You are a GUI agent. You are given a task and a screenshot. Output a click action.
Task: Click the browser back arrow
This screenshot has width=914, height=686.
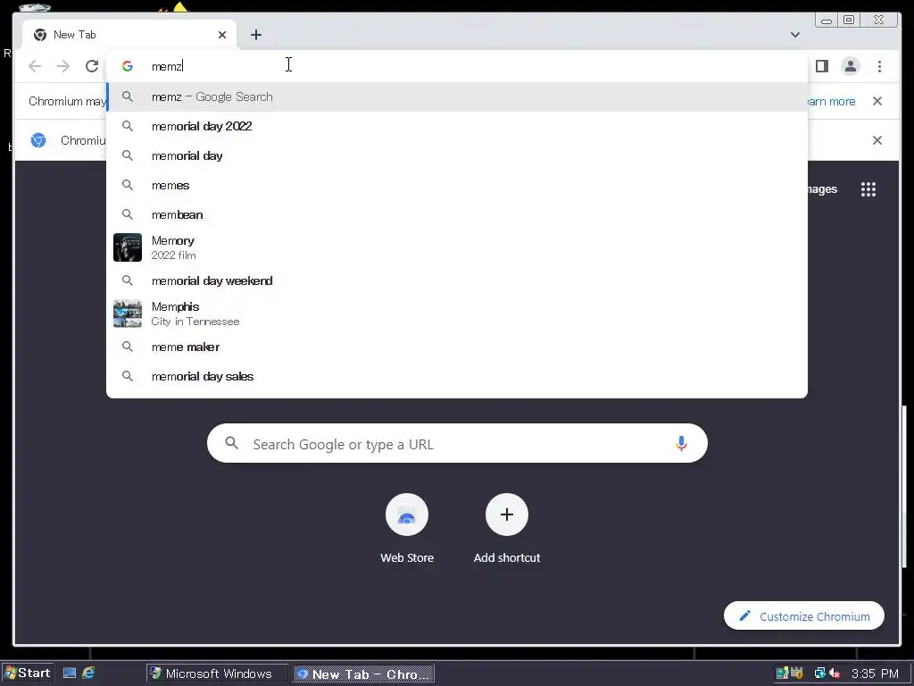pyautogui.click(x=35, y=66)
